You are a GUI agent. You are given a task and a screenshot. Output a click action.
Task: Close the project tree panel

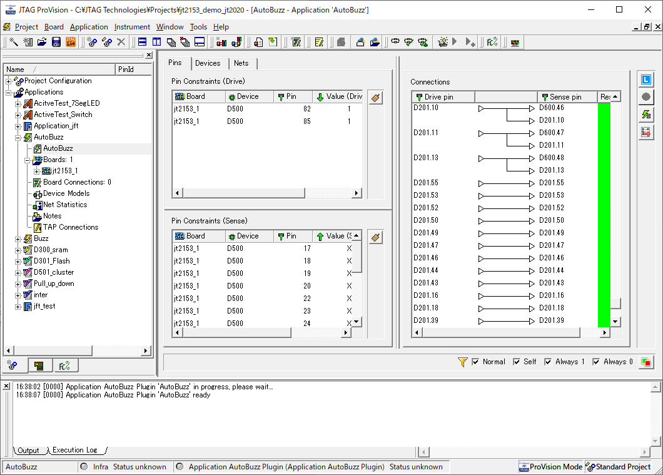click(149, 55)
